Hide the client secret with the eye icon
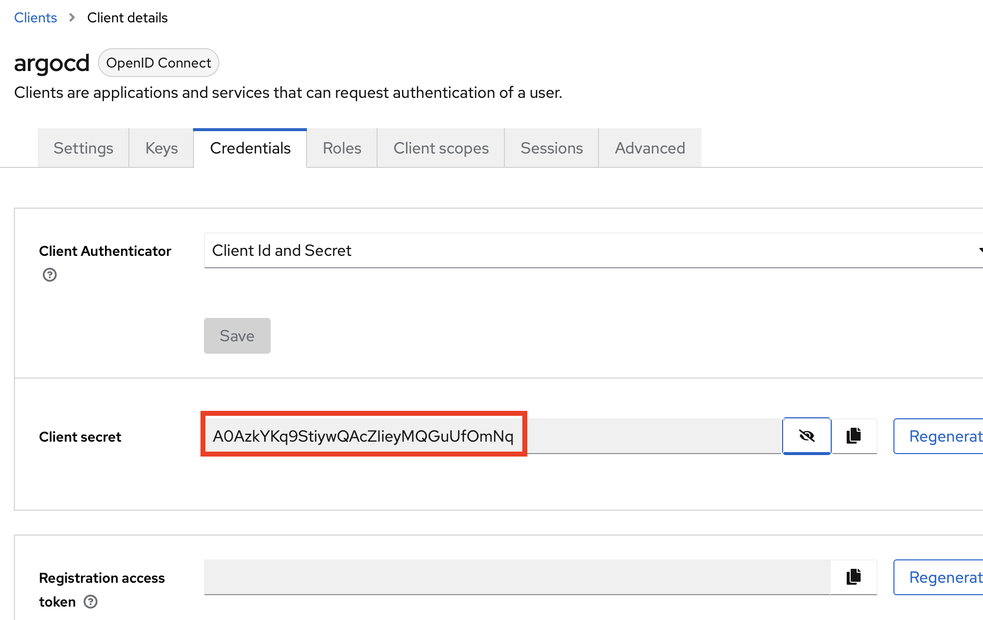This screenshot has width=983, height=620. click(806, 436)
